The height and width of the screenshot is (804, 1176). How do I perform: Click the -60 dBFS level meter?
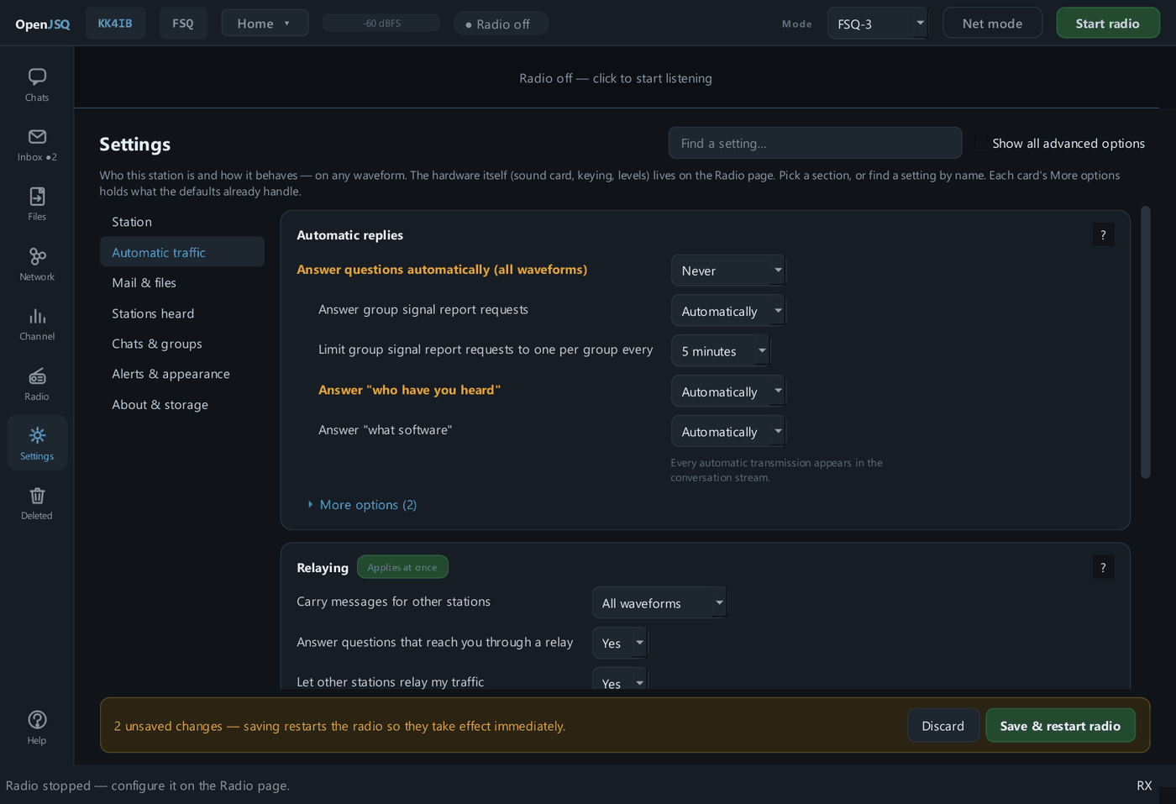pos(381,24)
